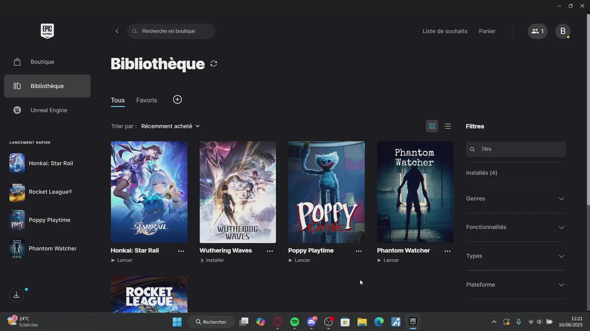This screenshot has height=331, width=590.
Task: Open Honkai: Star Rail cover thumbnail
Action: click(149, 192)
